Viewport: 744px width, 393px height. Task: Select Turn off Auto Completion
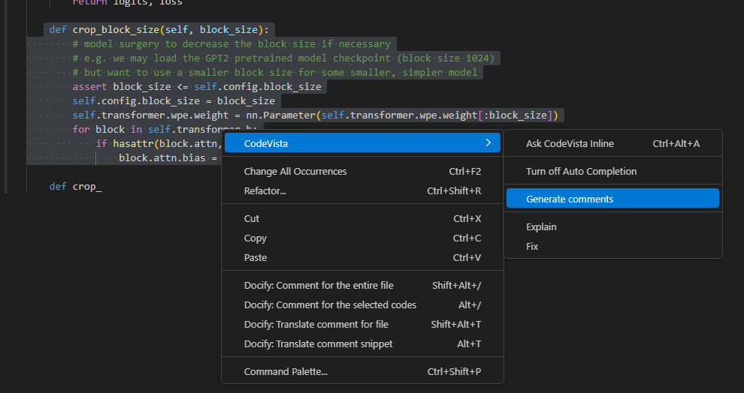click(x=612, y=172)
